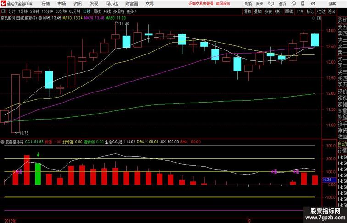Open the 公式 menu
This screenshot has width=347, height=223.
(x=271, y=4)
